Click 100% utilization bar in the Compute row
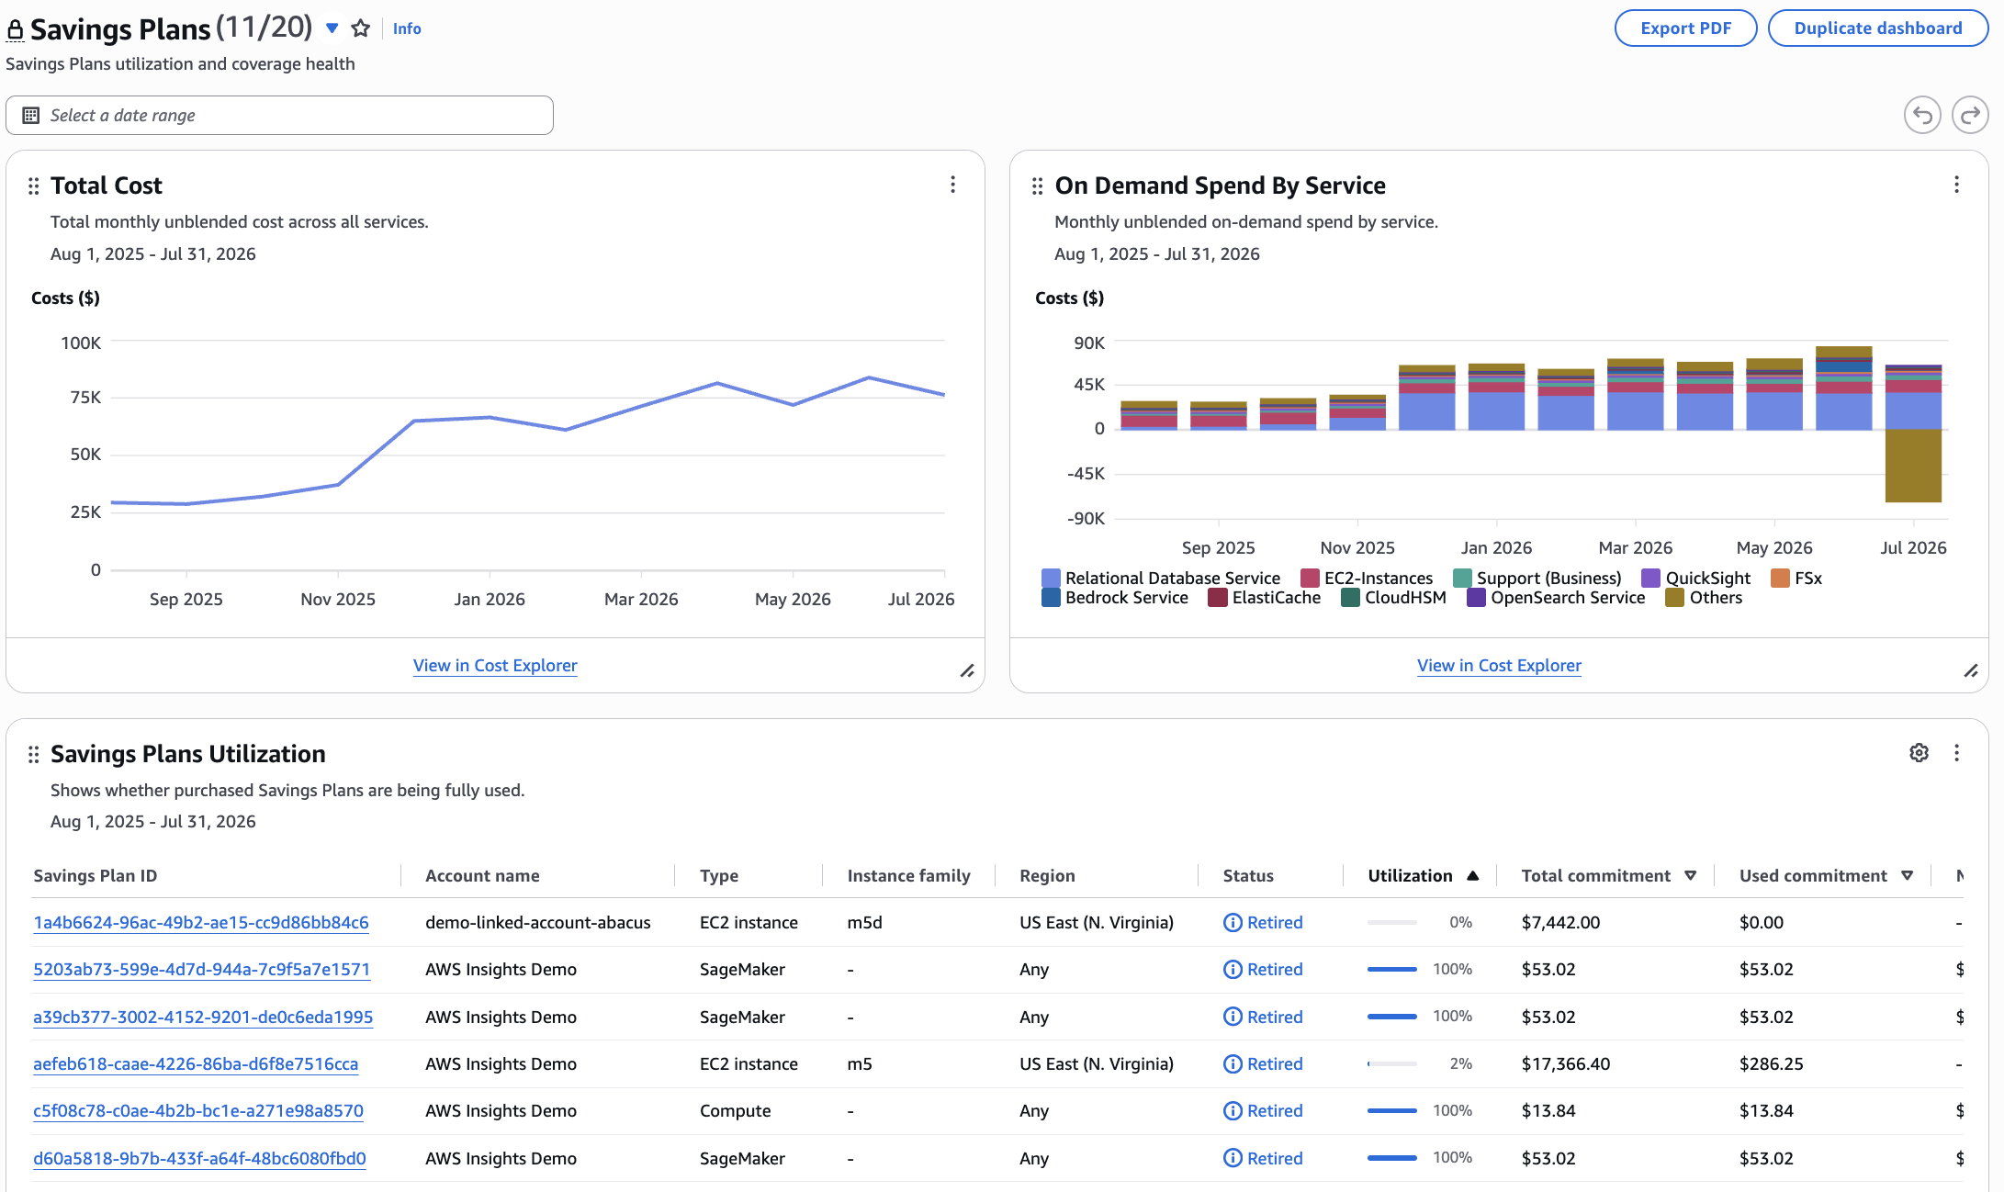2004x1192 pixels. click(1392, 1110)
